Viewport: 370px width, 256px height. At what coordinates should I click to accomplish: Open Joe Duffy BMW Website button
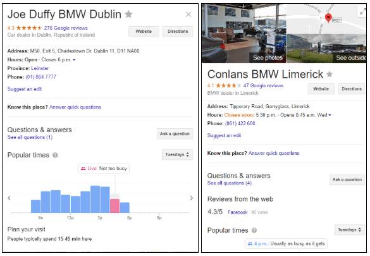(144, 32)
